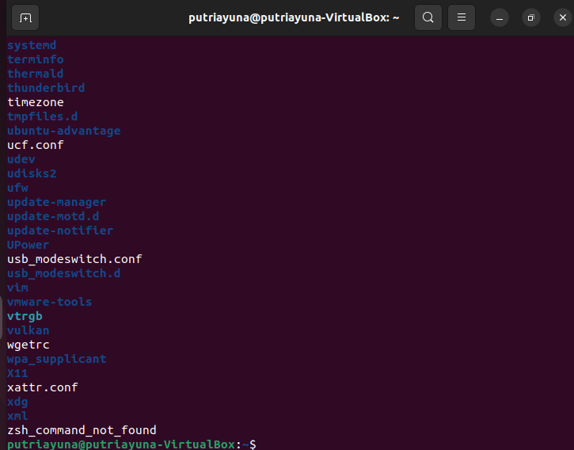Click the thermald directory entry
574x450 pixels.
point(35,74)
